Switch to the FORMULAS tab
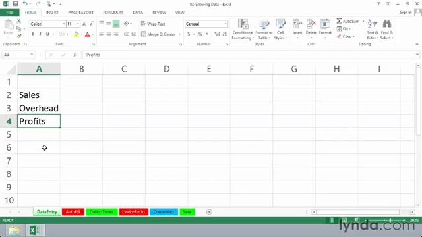The height and width of the screenshot is (237, 422). 113,13
